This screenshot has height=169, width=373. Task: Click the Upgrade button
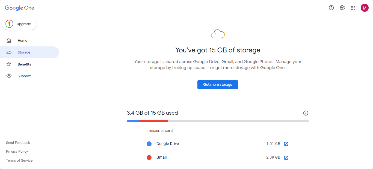pos(19,24)
